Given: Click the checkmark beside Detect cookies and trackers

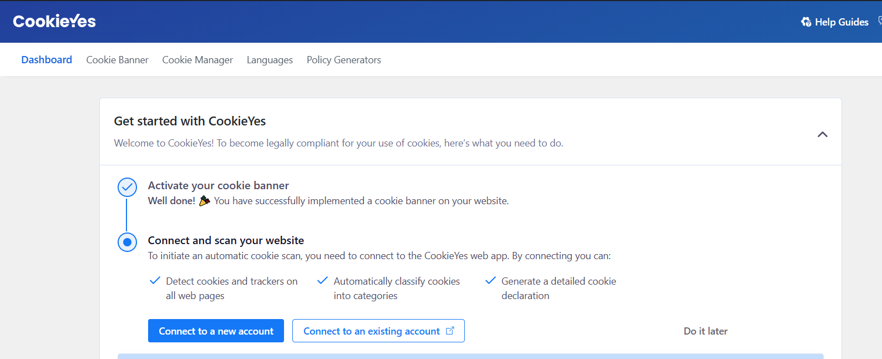Looking at the screenshot, I should pyautogui.click(x=155, y=281).
